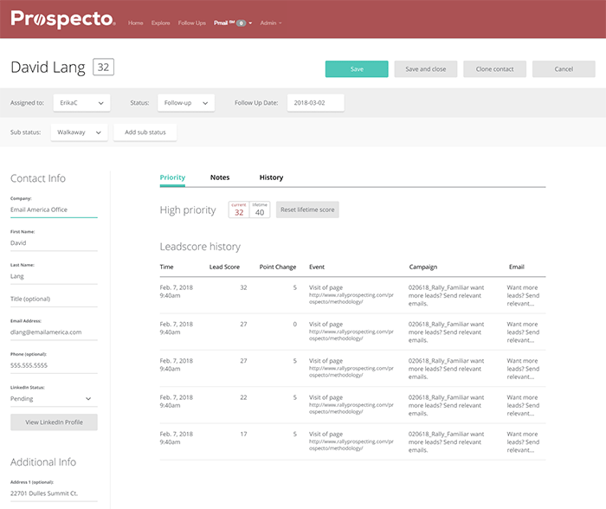Open the Home nav item
The image size is (606, 509).
pyautogui.click(x=135, y=23)
